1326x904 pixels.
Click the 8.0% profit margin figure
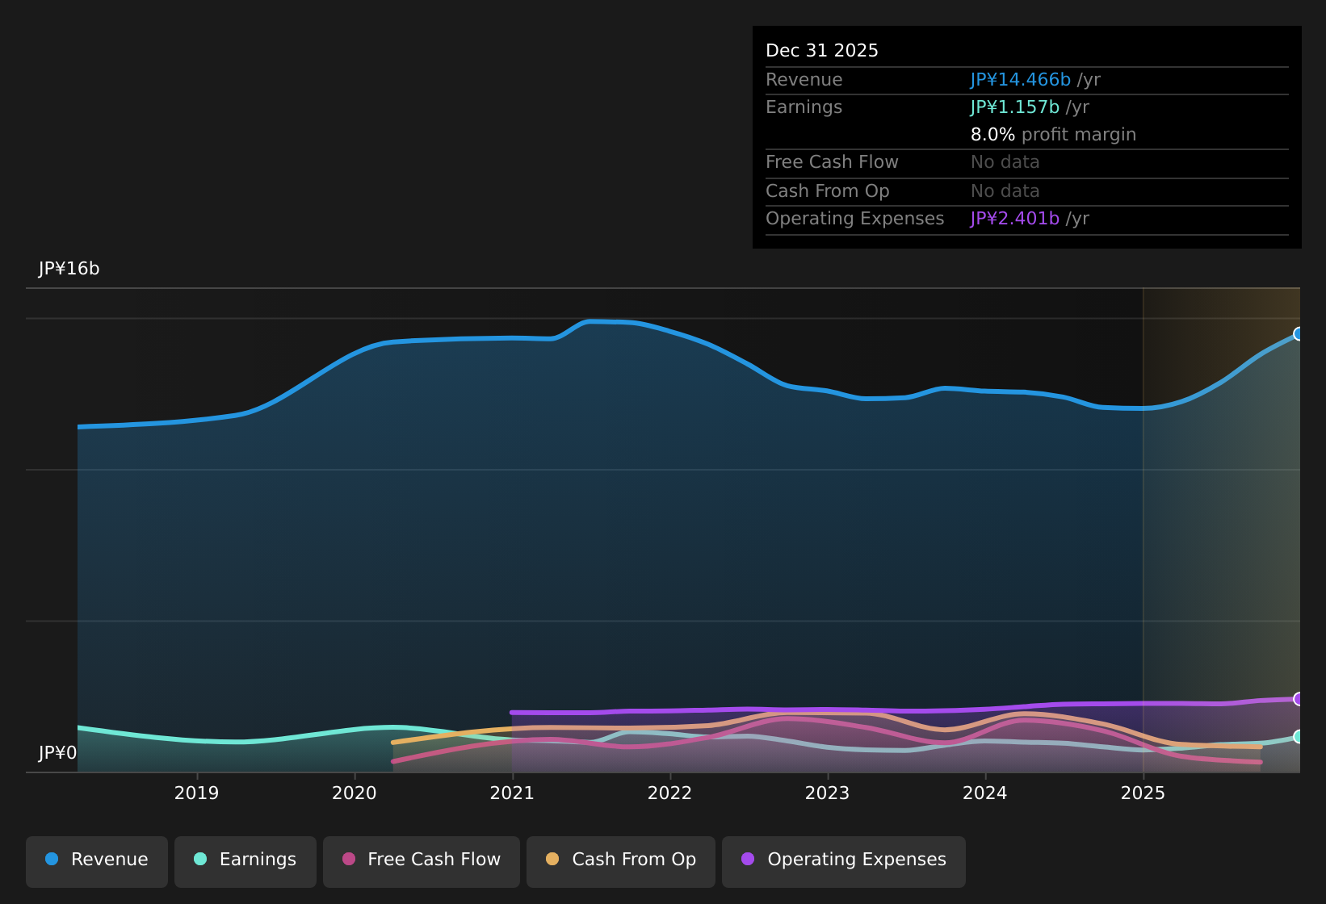[992, 134]
